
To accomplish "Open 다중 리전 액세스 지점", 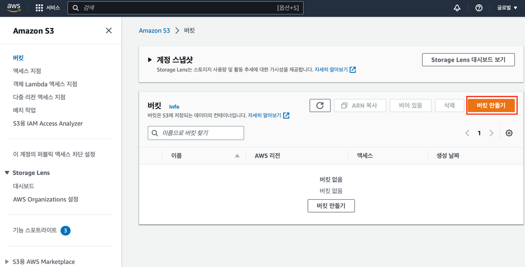I will 39,97.
